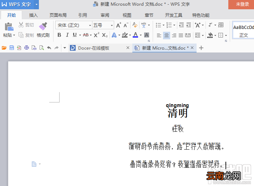Click the insert table grid icon
This screenshot has height=186, width=254.
coord(221,25)
